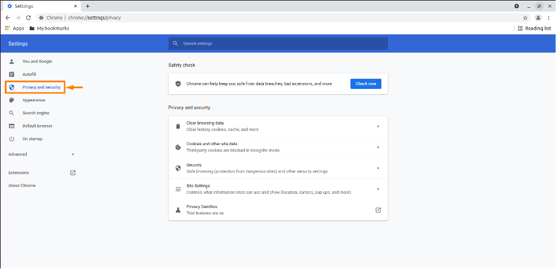
Task: Open My bookmarks folder icon
Action: 32,28
